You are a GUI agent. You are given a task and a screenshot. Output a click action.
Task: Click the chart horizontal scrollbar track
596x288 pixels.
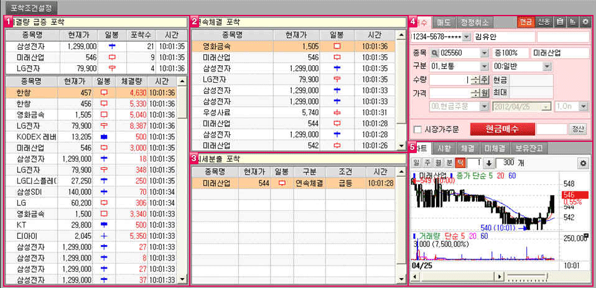(458, 276)
